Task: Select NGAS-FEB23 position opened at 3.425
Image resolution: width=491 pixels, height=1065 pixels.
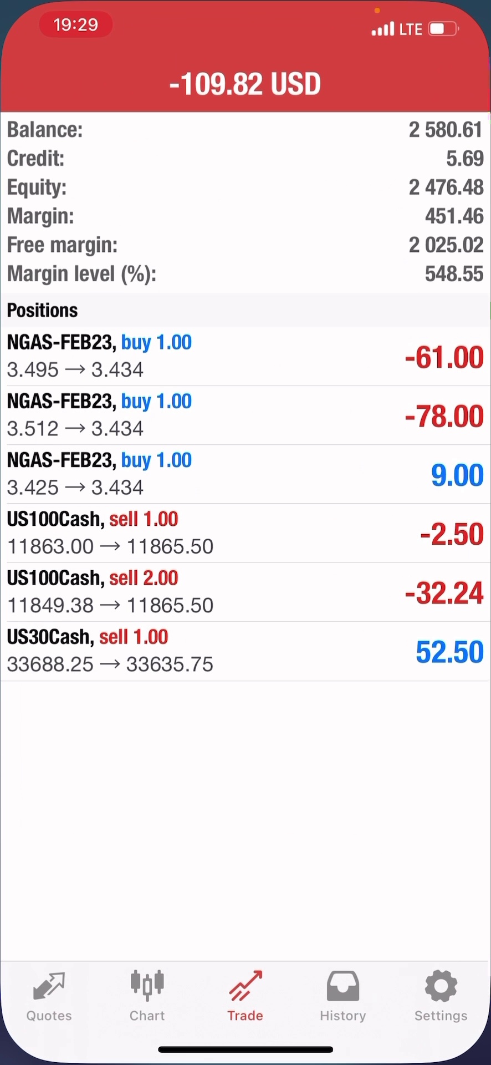Action: point(245,474)
